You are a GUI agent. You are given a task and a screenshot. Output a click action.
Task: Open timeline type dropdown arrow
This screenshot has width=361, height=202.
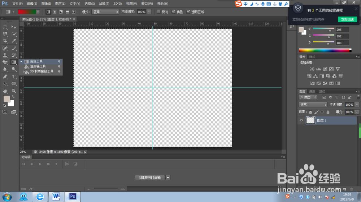coord(168,178)
